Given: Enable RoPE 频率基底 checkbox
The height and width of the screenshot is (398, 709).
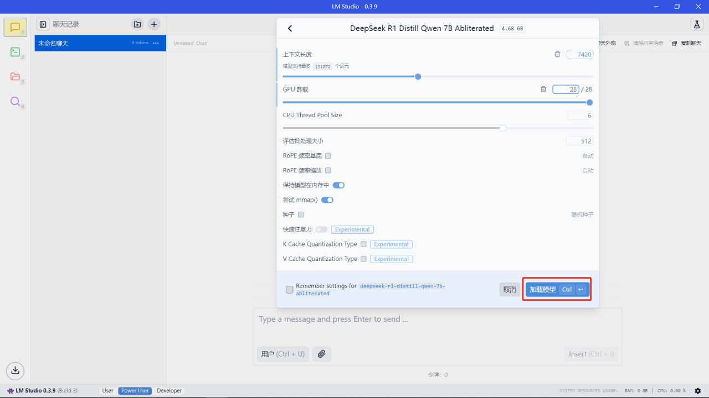Looking at the screenshot, I should point(328,156).
